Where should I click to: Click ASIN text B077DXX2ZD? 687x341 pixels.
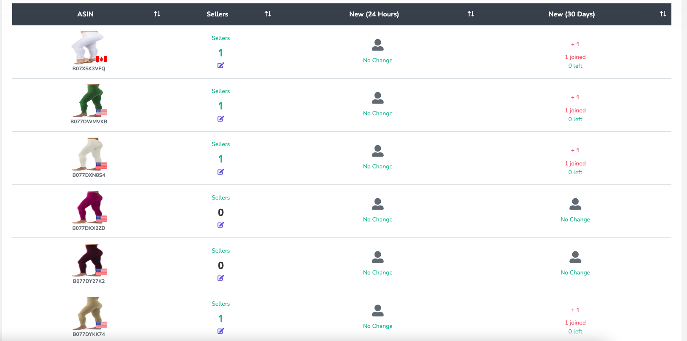click(89, 228)
